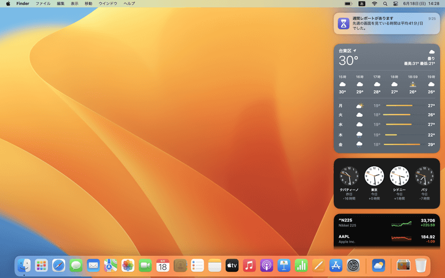Open Finder from the Dock
Image resolution: width=445 pixels, height=278 pixels.
[24, 266]
